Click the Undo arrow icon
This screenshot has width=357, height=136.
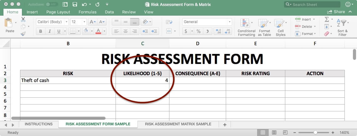(84, 4)
